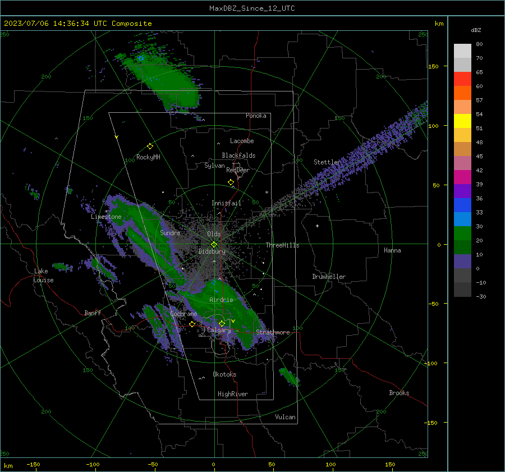Click the Strathmore city label
505x472 pixels.
tap(273, 332)
